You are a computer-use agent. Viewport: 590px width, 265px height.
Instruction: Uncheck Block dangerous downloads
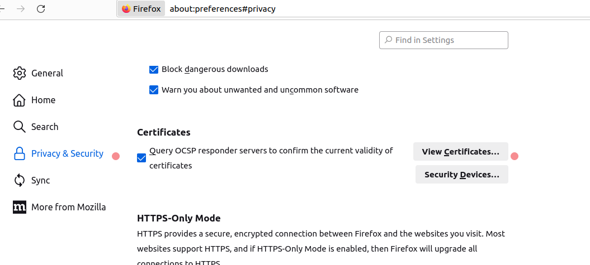[x=154, y=70]
